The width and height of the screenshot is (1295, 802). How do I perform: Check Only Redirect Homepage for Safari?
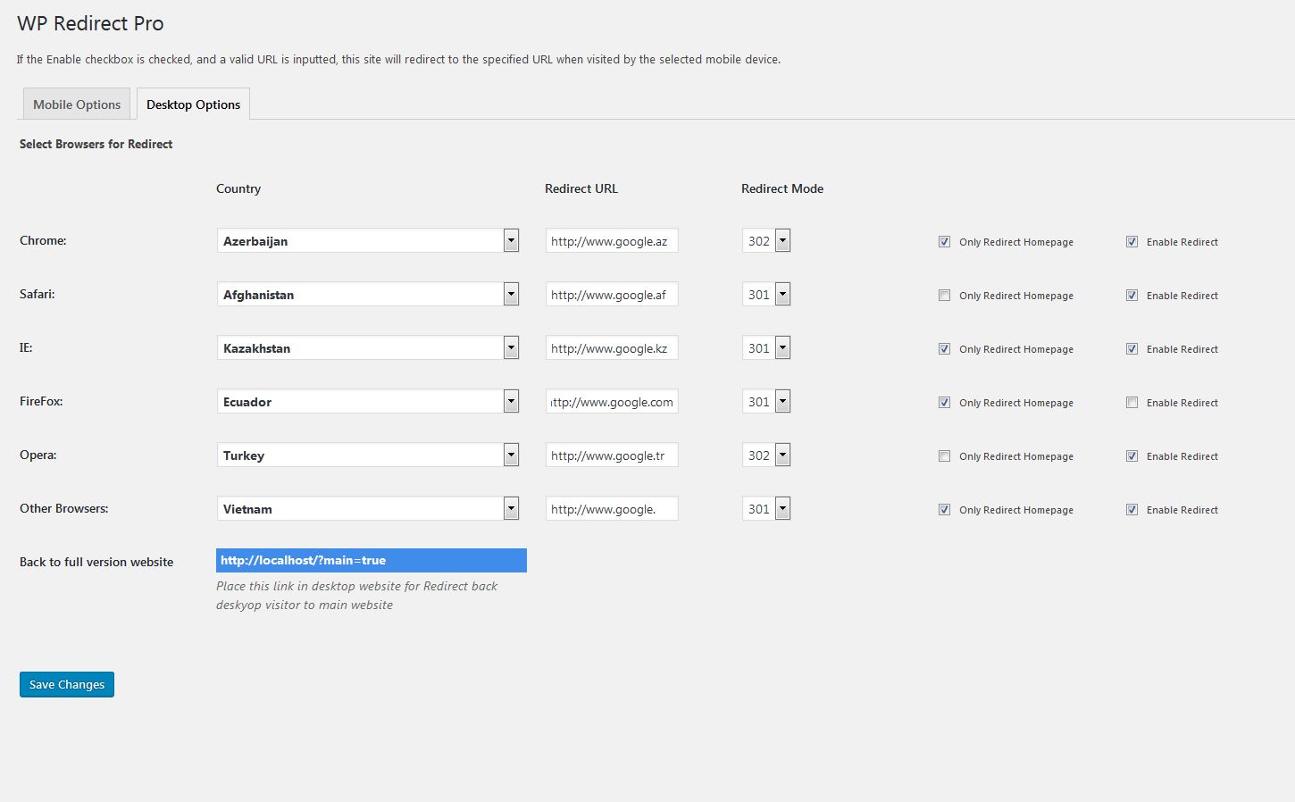click(x=944, y=296)
